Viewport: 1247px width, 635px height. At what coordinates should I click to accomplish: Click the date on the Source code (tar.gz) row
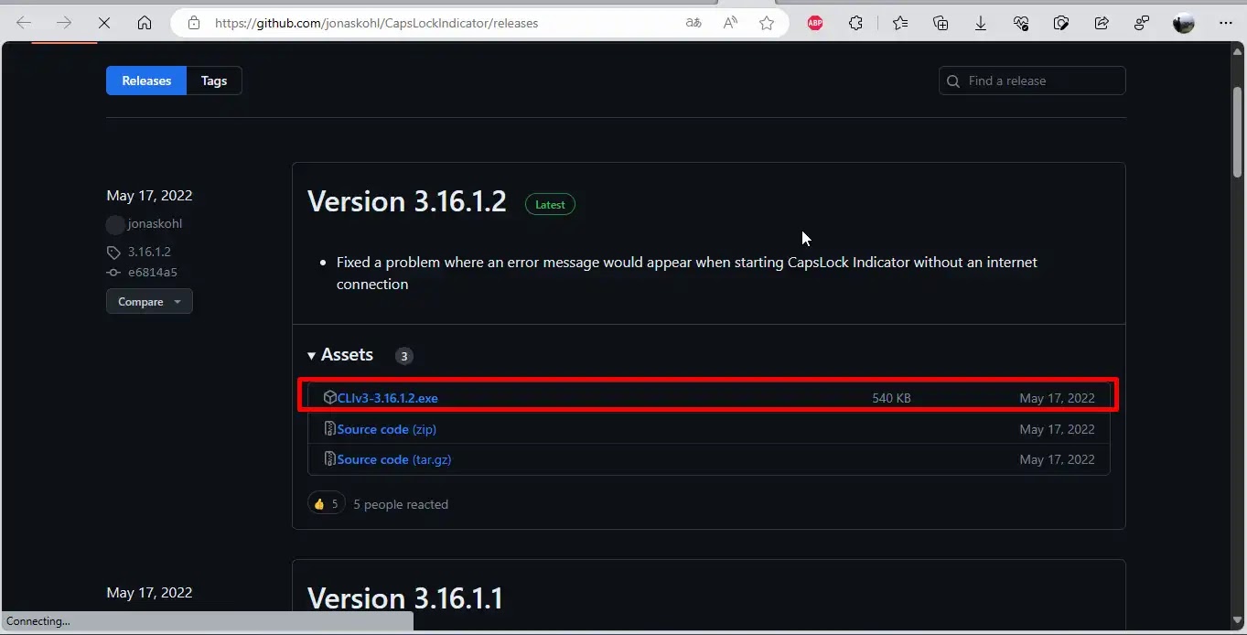pyautogui.click(x=1057, y=459)
